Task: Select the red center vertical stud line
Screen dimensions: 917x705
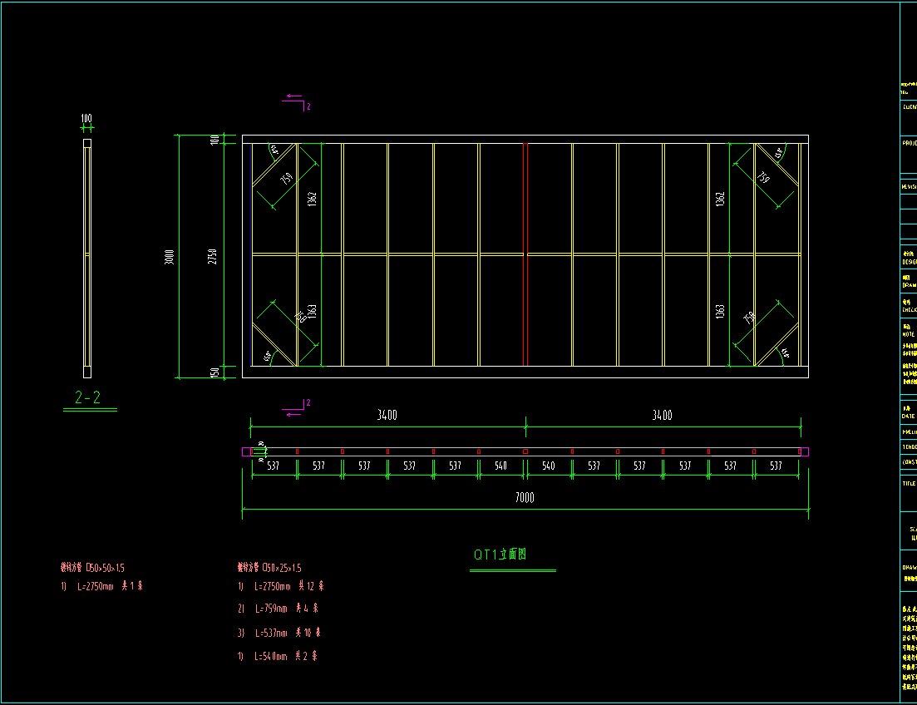Action: coord(525,254)
